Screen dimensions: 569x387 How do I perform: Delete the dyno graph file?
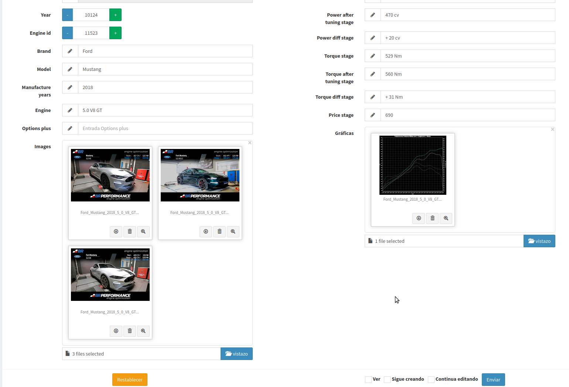point(432,218)
